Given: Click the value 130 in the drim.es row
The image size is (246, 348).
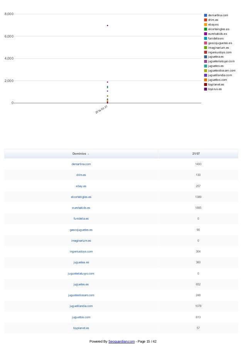Looking at the screenshot, I should click(x=198, y=175).
